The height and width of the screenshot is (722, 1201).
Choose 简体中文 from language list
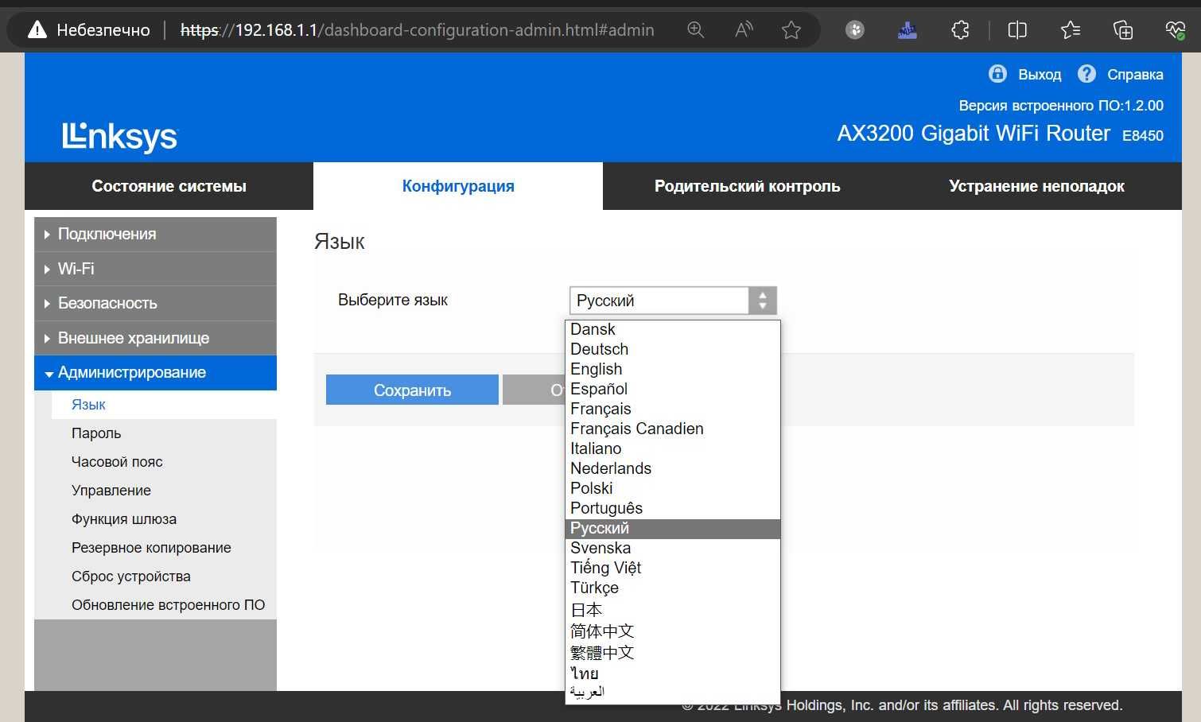[x=673, y=631]
